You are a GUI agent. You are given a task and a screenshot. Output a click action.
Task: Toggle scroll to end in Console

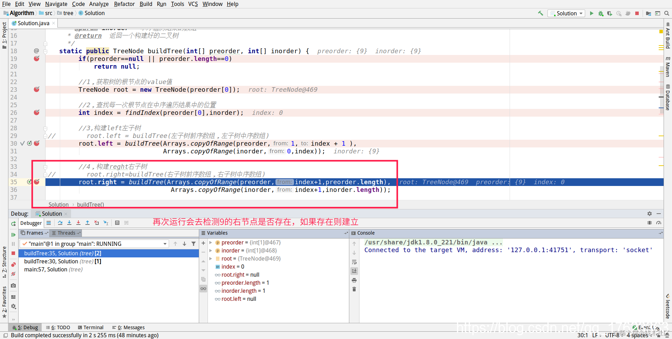coord(354,271)
